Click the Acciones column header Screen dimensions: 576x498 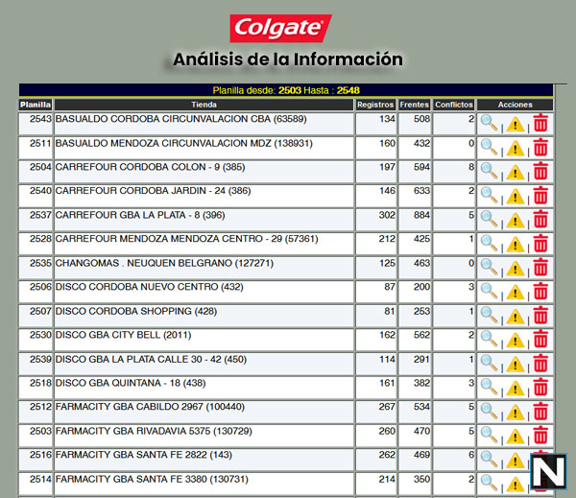coord(515,105)
